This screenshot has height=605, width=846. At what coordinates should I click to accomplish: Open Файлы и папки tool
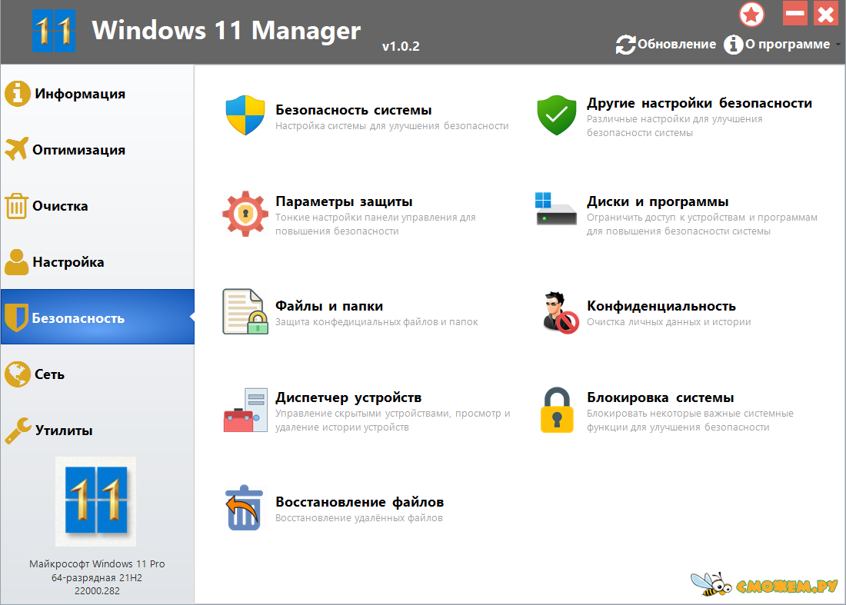coord(329,306)
